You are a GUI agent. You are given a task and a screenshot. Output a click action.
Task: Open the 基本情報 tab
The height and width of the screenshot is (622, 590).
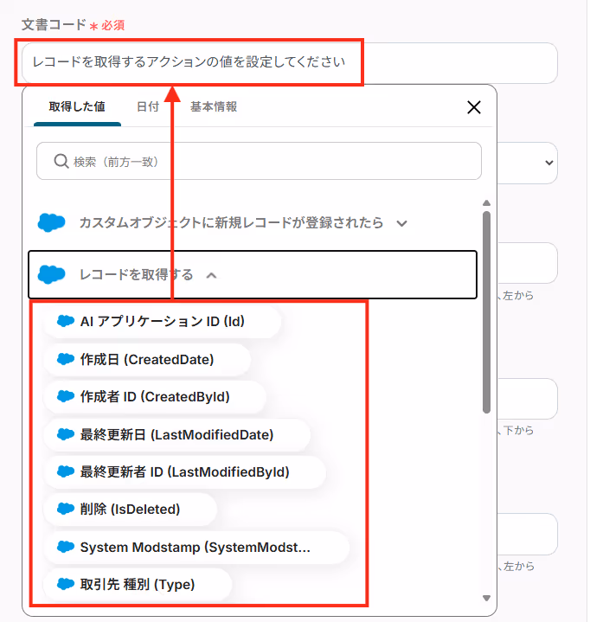click(x=214, y=106)
